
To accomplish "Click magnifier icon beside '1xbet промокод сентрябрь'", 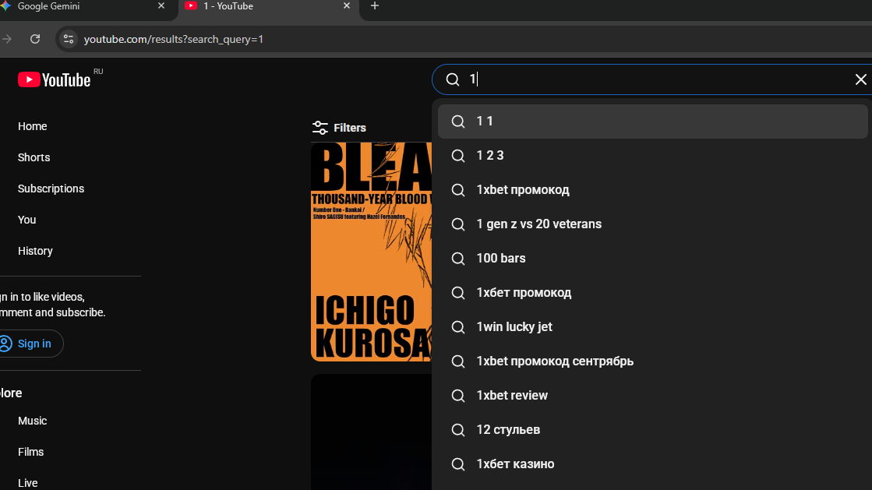I will coord(458,361).
